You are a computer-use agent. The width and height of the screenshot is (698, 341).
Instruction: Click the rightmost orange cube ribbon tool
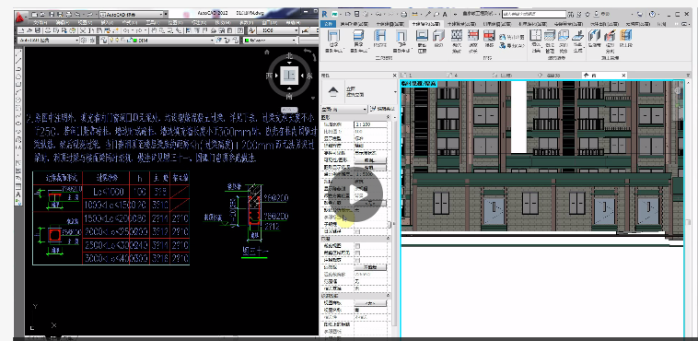click(626, 39)
